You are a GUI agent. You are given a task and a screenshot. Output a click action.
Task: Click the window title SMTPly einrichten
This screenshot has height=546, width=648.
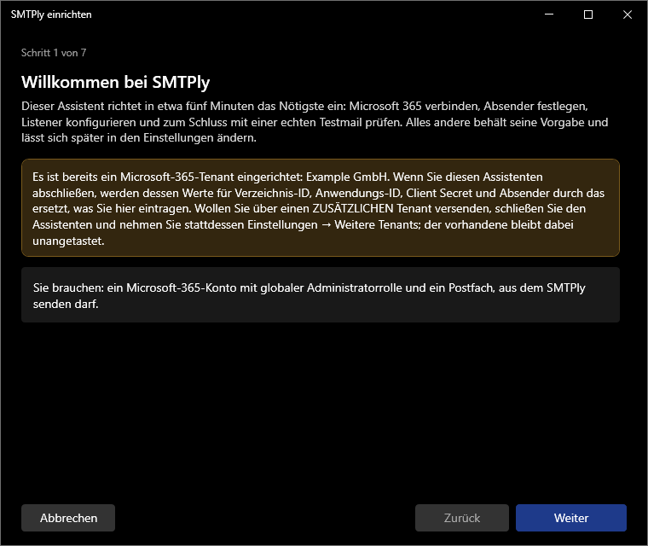tap(51, 15)
